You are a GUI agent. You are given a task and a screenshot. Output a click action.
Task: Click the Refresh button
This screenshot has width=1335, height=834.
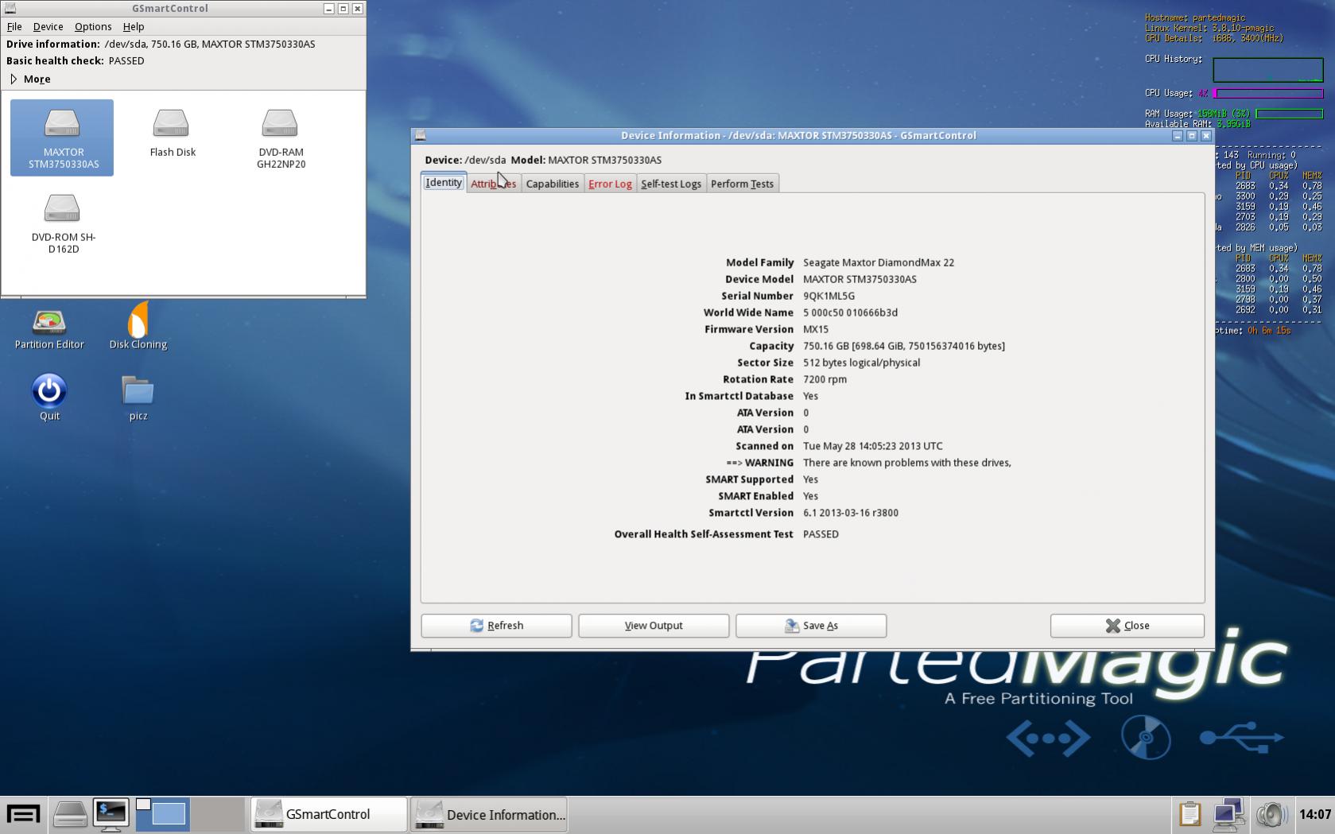click(496, 626)
